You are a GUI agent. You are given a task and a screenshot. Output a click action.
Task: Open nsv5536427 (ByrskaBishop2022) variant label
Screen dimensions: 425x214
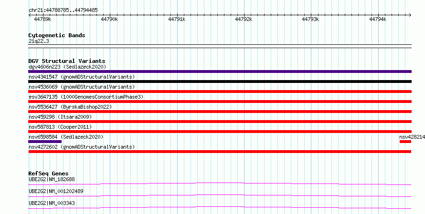[70, 107]
